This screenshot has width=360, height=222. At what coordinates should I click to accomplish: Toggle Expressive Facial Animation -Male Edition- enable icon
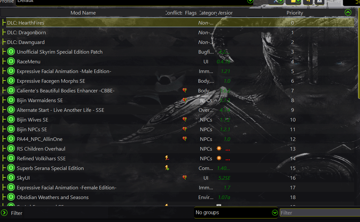[11, 71]
